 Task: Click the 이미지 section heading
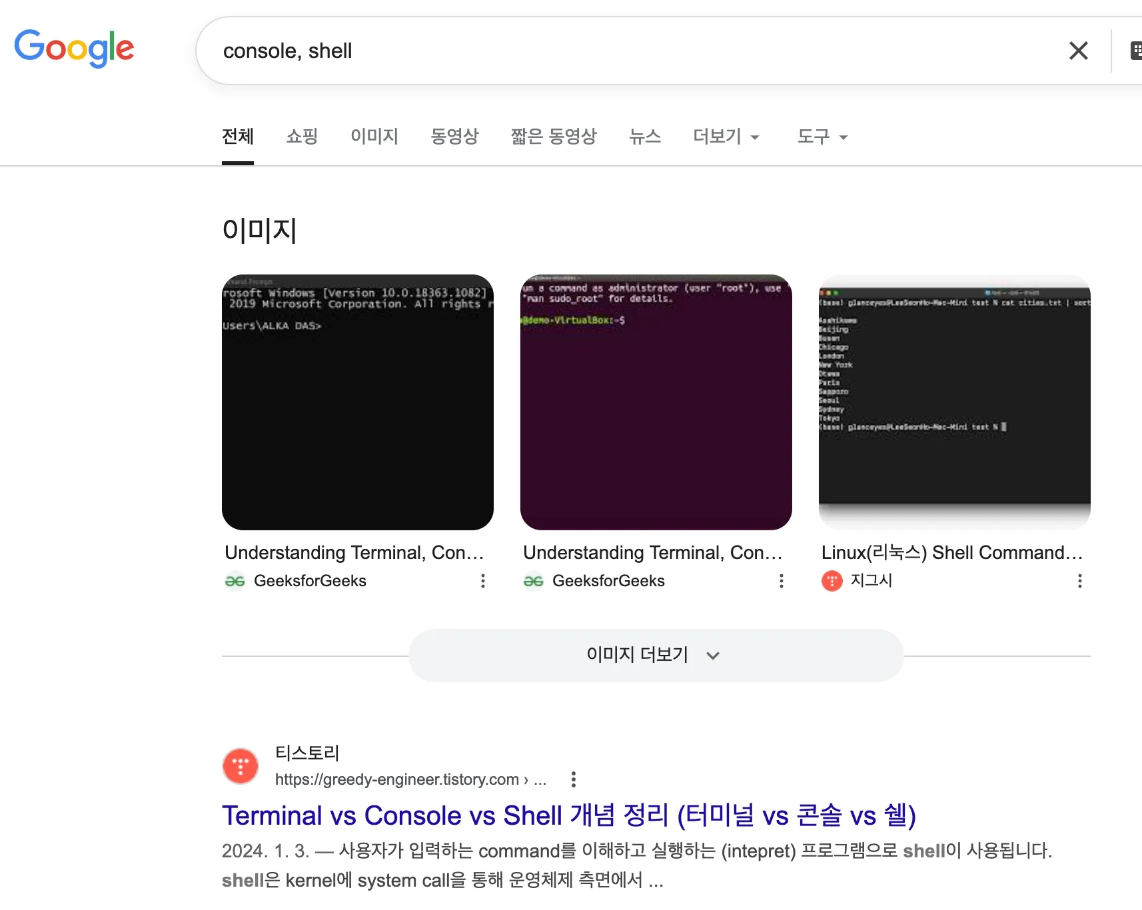(x=259, y=230)
